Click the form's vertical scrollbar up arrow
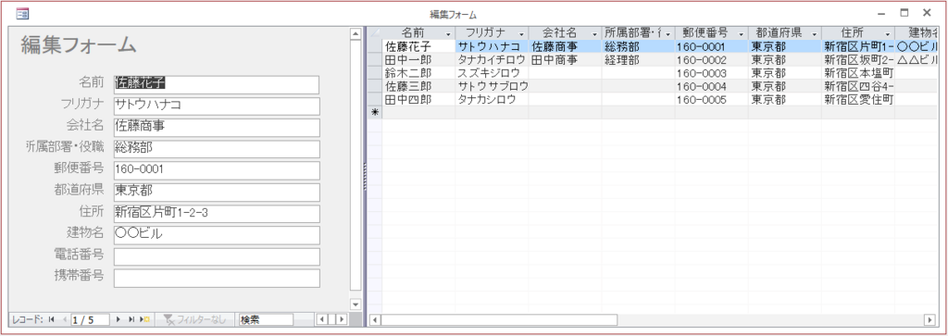The height and width of the screenshot is (336, 948). point(355,34)
